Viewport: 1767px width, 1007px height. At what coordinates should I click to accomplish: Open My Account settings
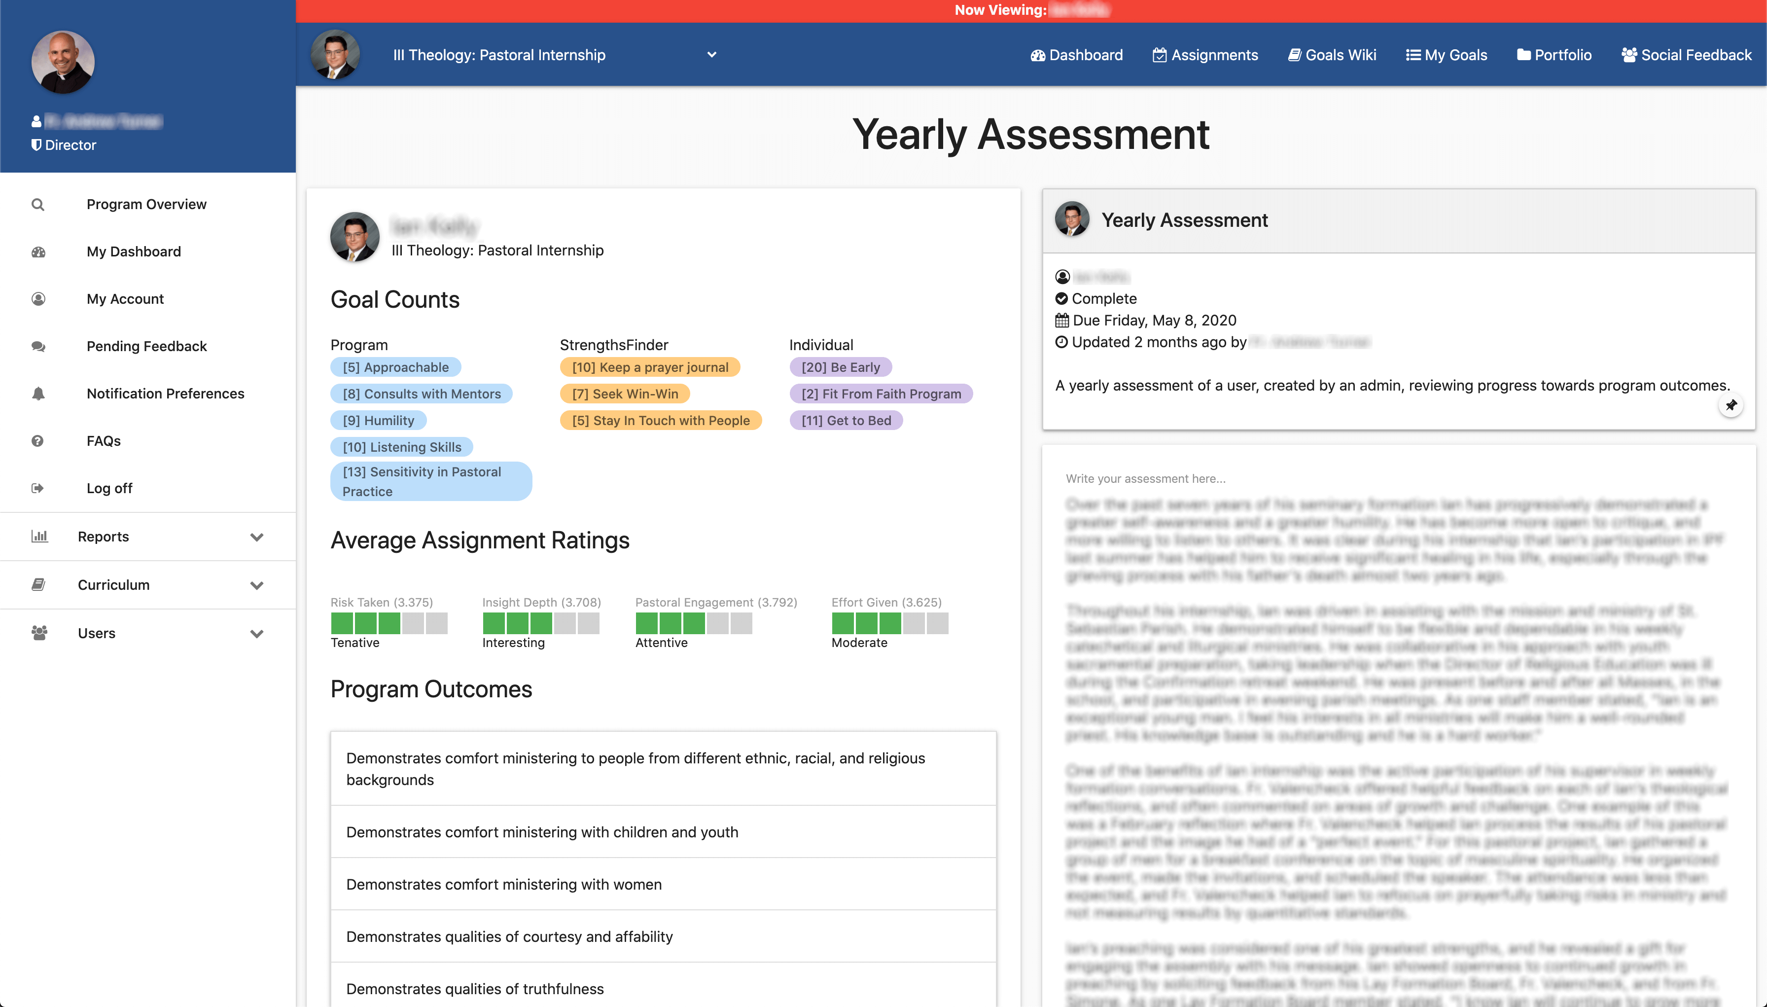point(148,299)
